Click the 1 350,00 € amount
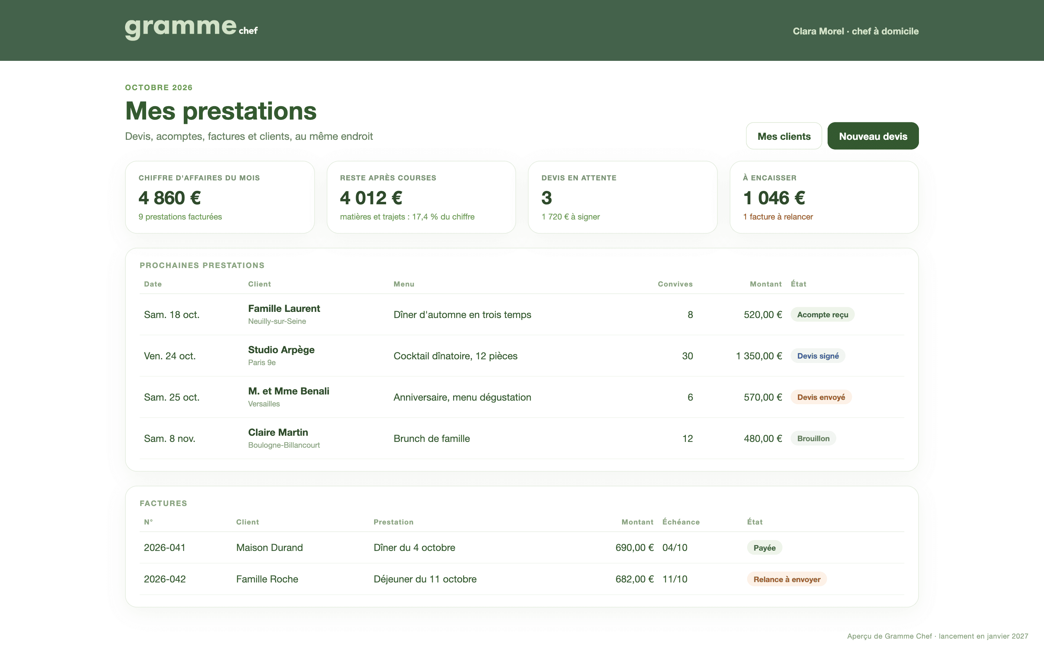Viewport: 1044px width, 652px height. [758, 356]
